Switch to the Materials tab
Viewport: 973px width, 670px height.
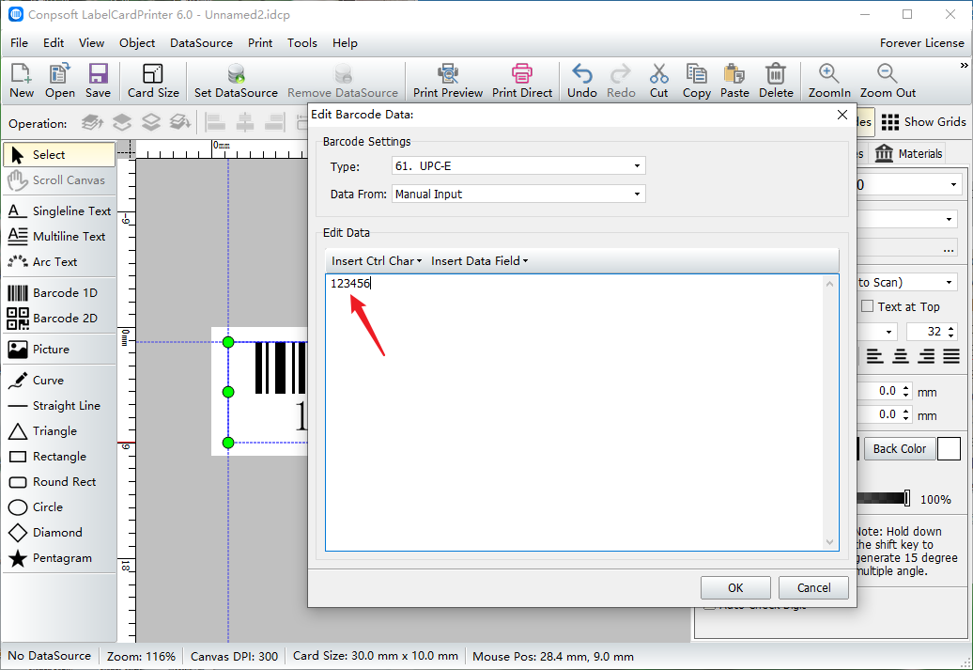(908, 153)
